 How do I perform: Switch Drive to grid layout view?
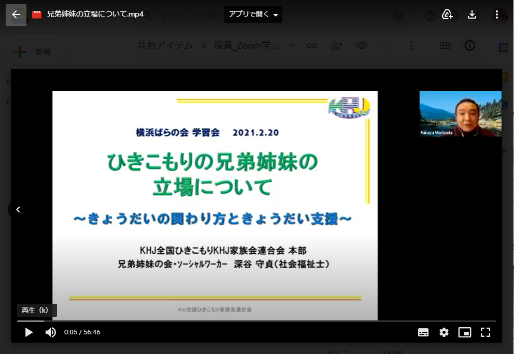[445, 45]
